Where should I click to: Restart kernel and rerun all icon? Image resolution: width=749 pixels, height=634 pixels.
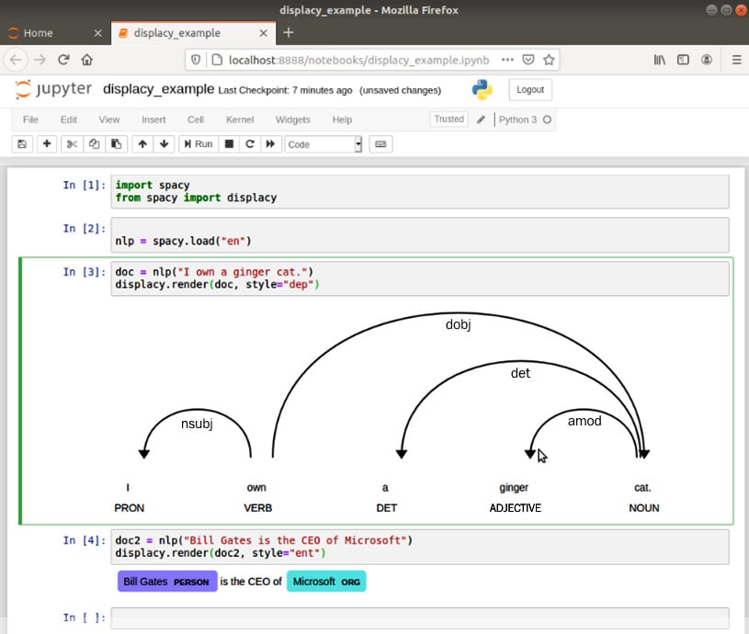[270, 144]
